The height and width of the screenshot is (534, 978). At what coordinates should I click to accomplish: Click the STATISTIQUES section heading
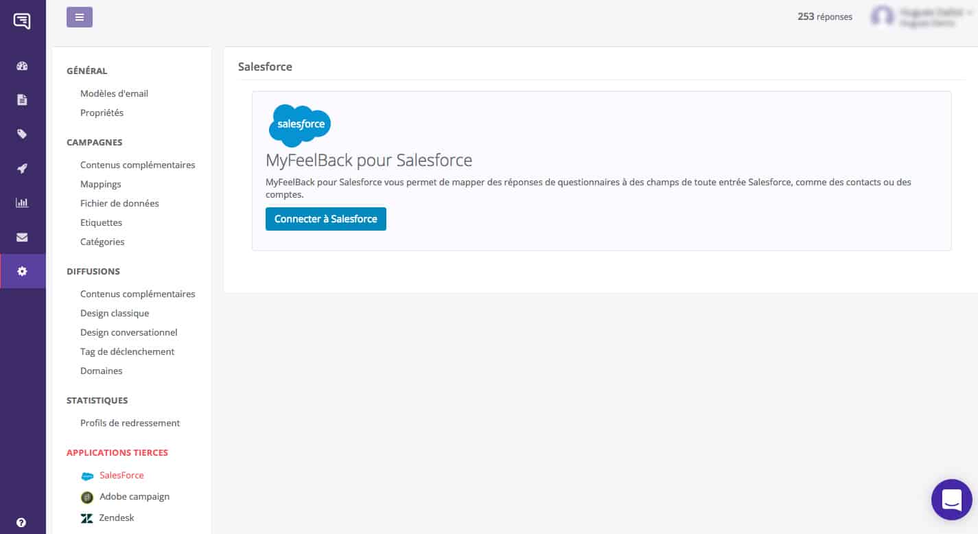coord(97,400)
